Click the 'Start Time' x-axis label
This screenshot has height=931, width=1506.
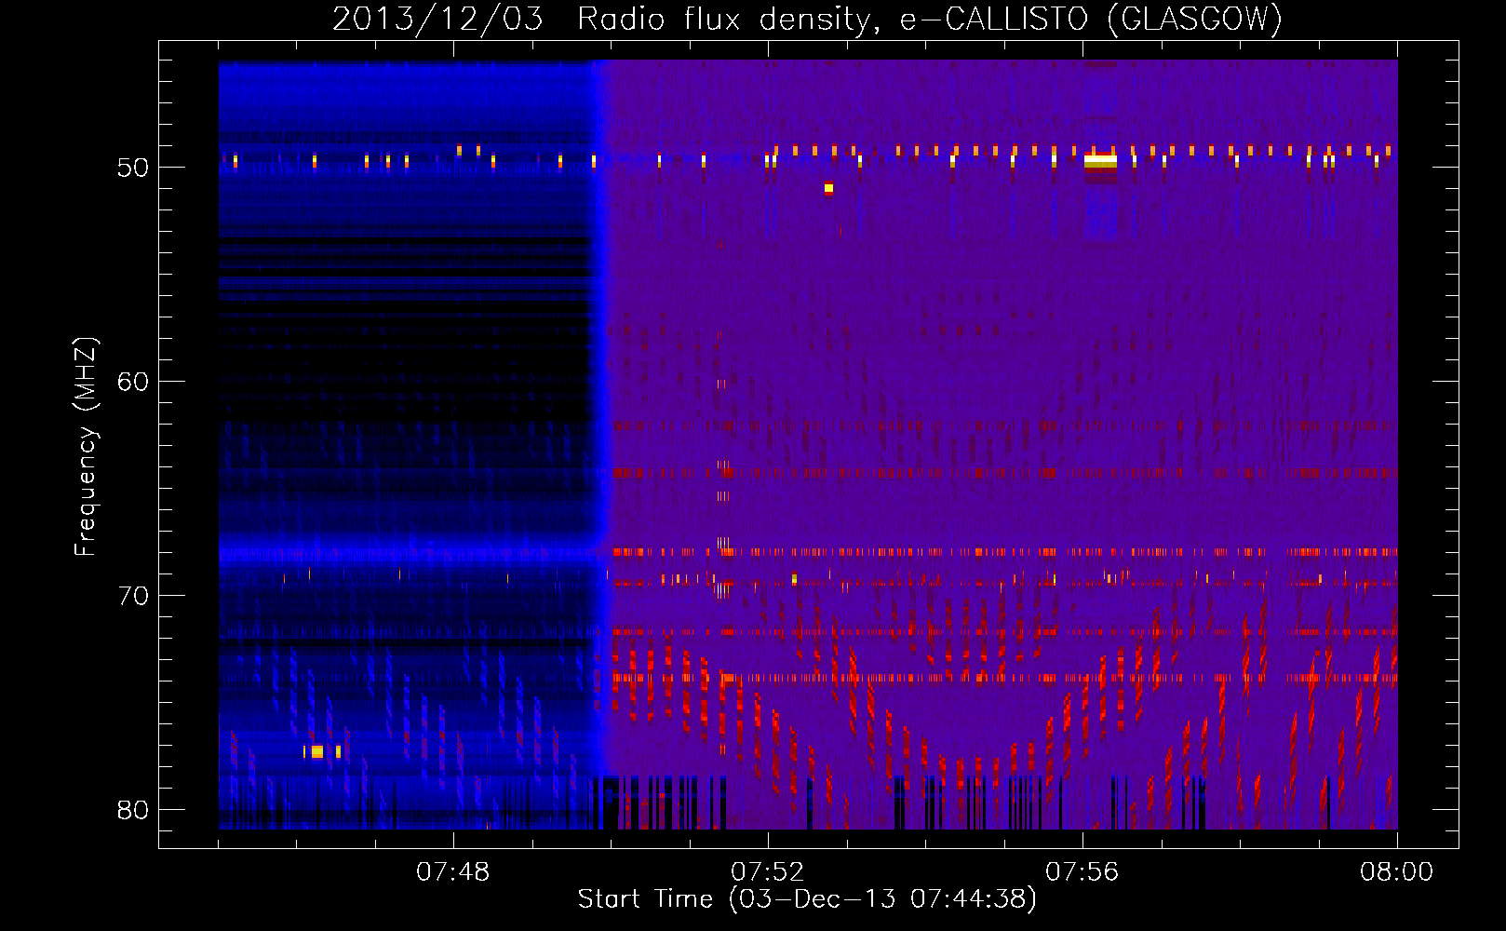807,899
